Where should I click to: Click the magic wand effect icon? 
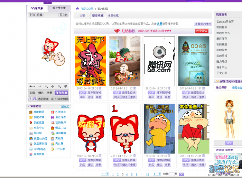point(59,86)
